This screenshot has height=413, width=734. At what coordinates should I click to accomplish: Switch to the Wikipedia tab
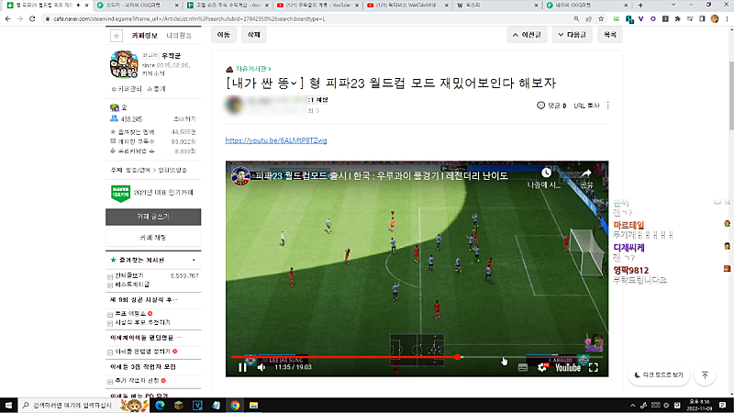496,6
